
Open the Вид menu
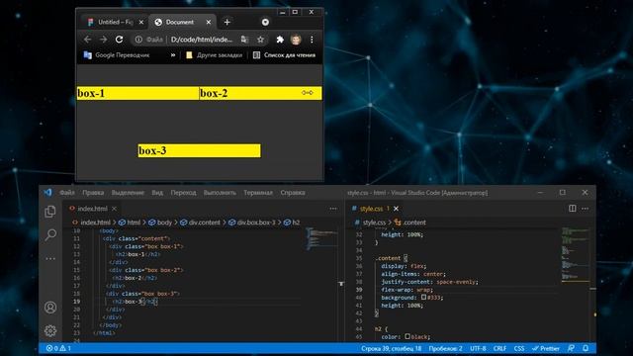[157, 193]
